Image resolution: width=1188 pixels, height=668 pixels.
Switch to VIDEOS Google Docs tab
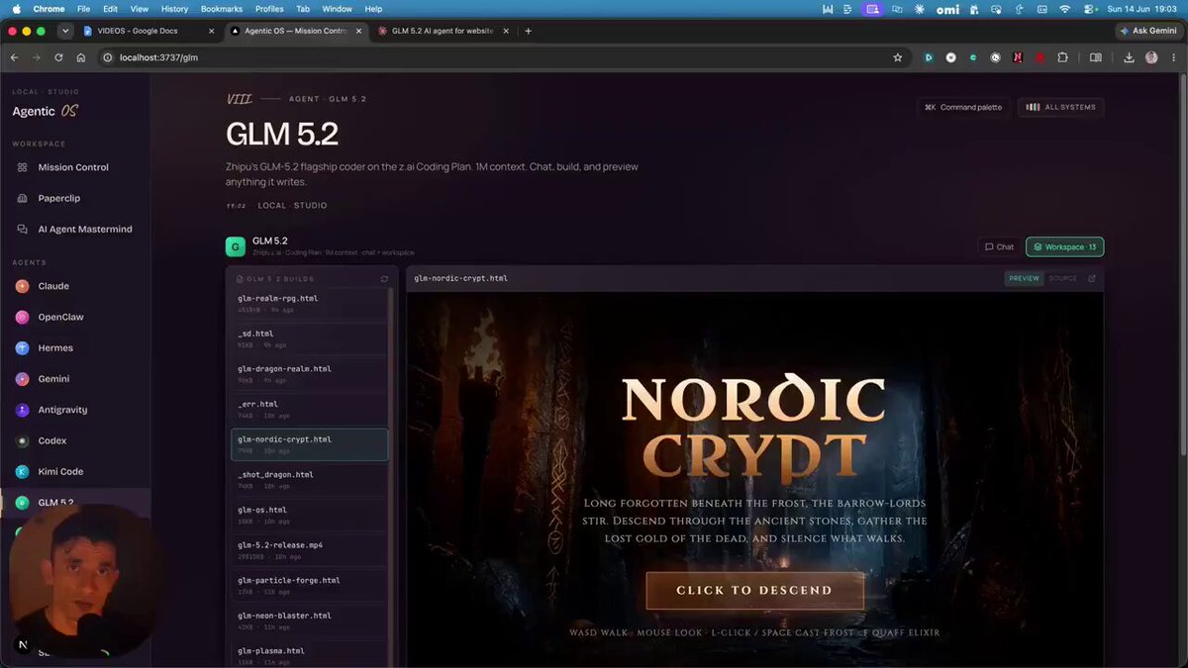pos(148,31)
